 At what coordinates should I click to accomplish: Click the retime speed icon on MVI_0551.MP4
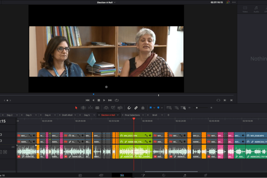pos(121,136)
